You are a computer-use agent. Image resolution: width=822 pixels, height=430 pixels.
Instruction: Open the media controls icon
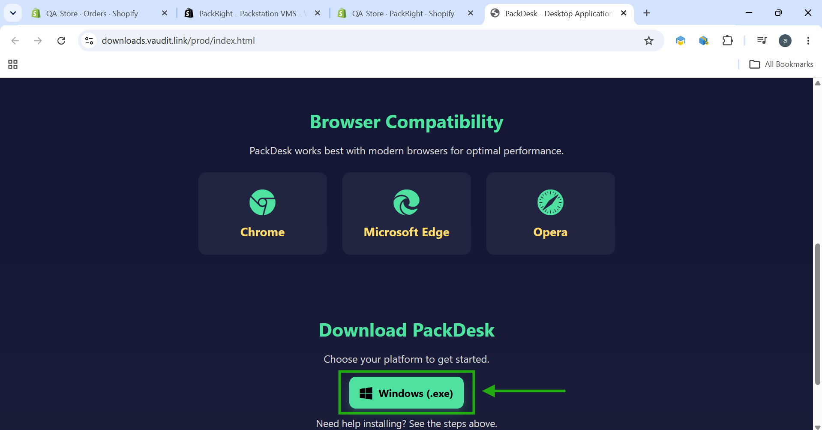tap(762, 41)
